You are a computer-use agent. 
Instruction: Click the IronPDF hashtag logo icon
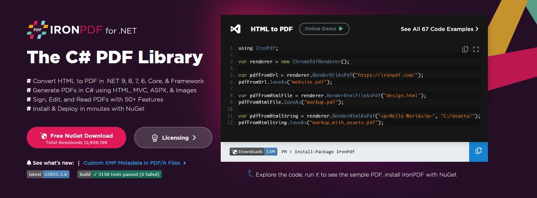[x=37, y=30]
